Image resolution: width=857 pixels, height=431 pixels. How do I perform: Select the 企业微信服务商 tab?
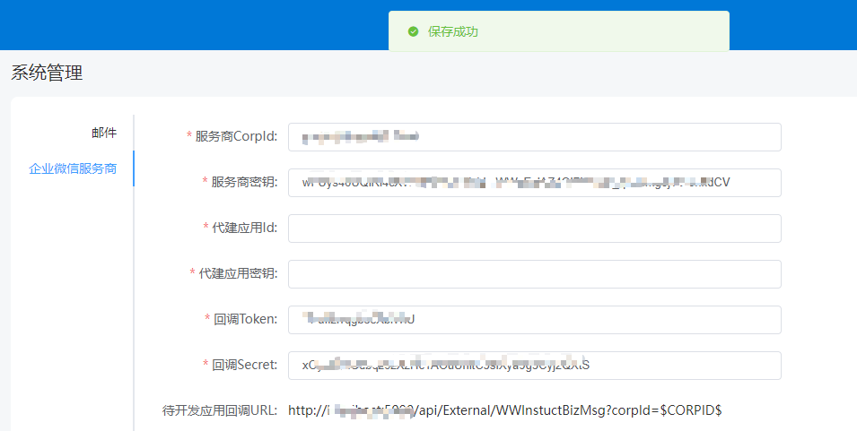tap(73, 168)
